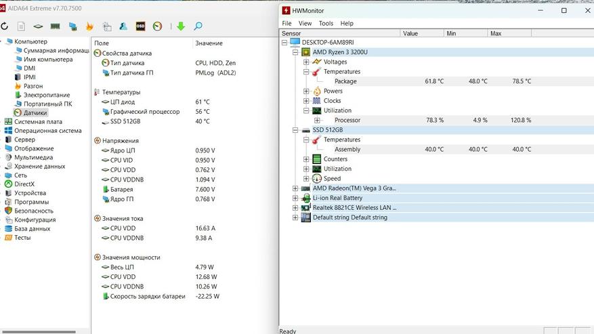This screenshot has width=594, height=334.
Task: Click the RAM memory module toolbar icon
Action: pos(56,26)
